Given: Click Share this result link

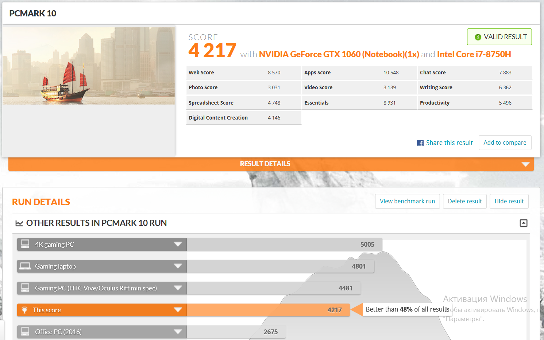Looking at the screenshot, I should coord(449,143).
